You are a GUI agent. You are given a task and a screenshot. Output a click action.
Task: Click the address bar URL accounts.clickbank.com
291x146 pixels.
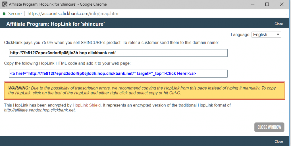[x=73, y=14]
